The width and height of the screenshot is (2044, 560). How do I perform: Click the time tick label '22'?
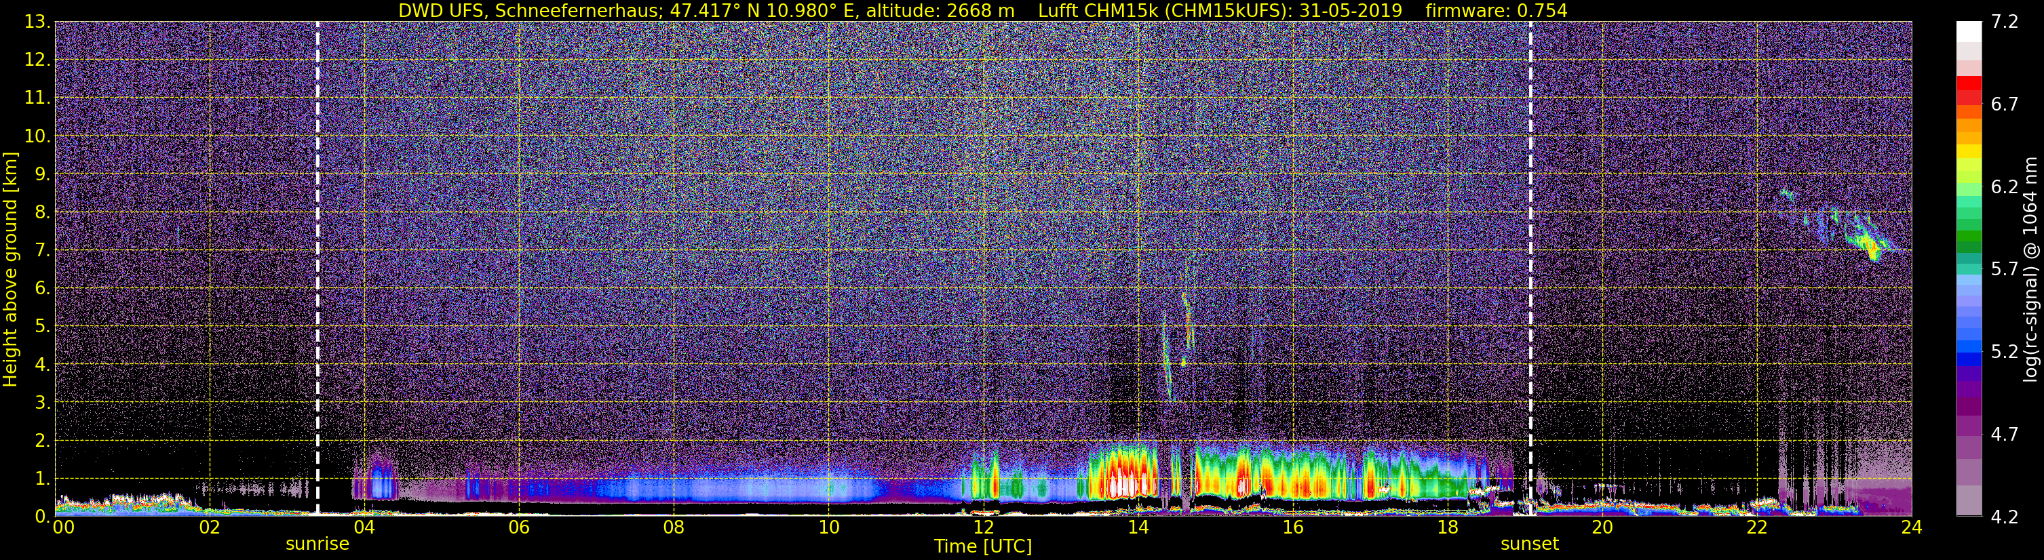pyautogui.click(x=1757, y=528)
